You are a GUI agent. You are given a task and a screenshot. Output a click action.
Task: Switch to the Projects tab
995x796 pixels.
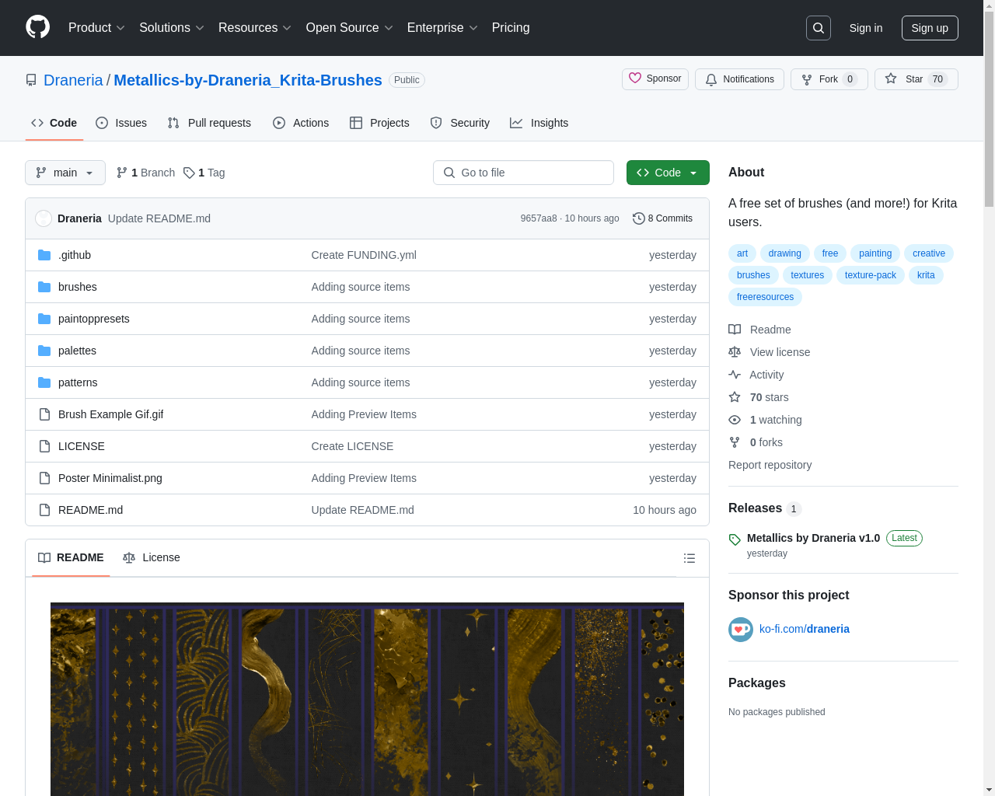click(x=379, y=123)
